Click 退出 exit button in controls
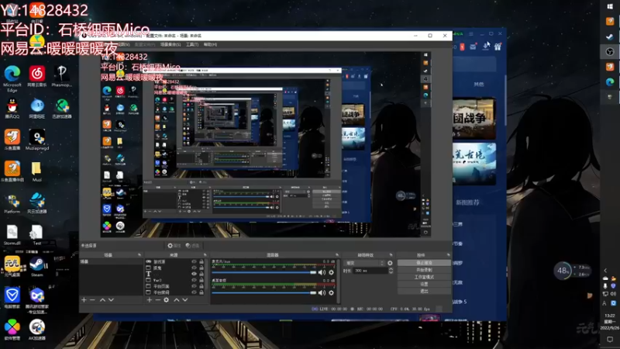The image size is (620, 349). point(424,292)
